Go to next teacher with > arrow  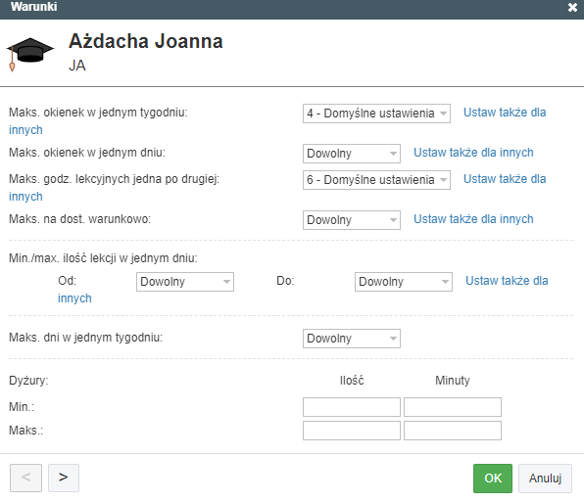click(64, 478)
